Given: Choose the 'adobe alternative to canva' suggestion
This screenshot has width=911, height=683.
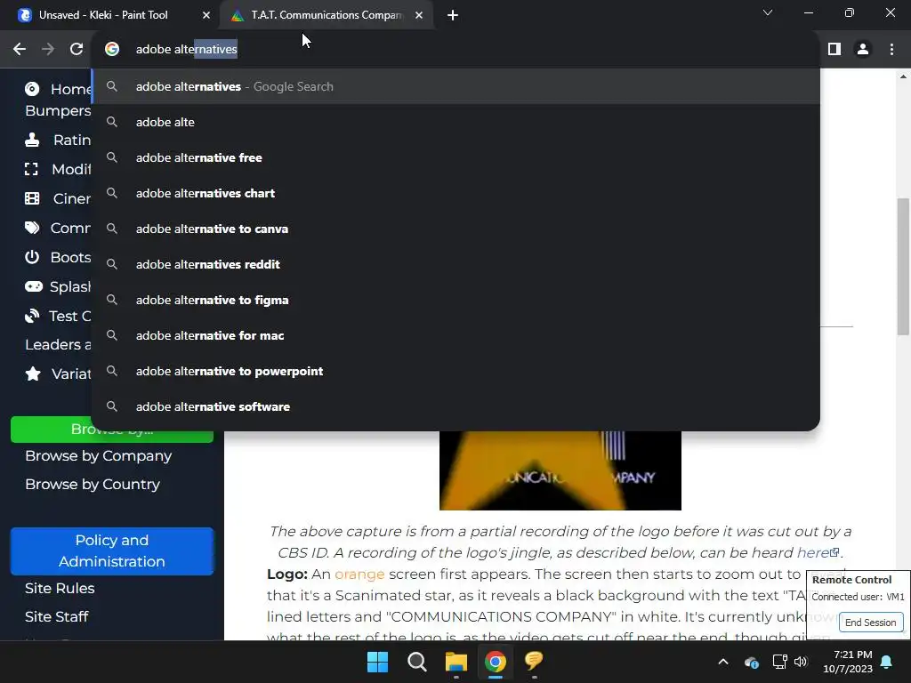Looking at the screenshot, I should coord(456,229).
